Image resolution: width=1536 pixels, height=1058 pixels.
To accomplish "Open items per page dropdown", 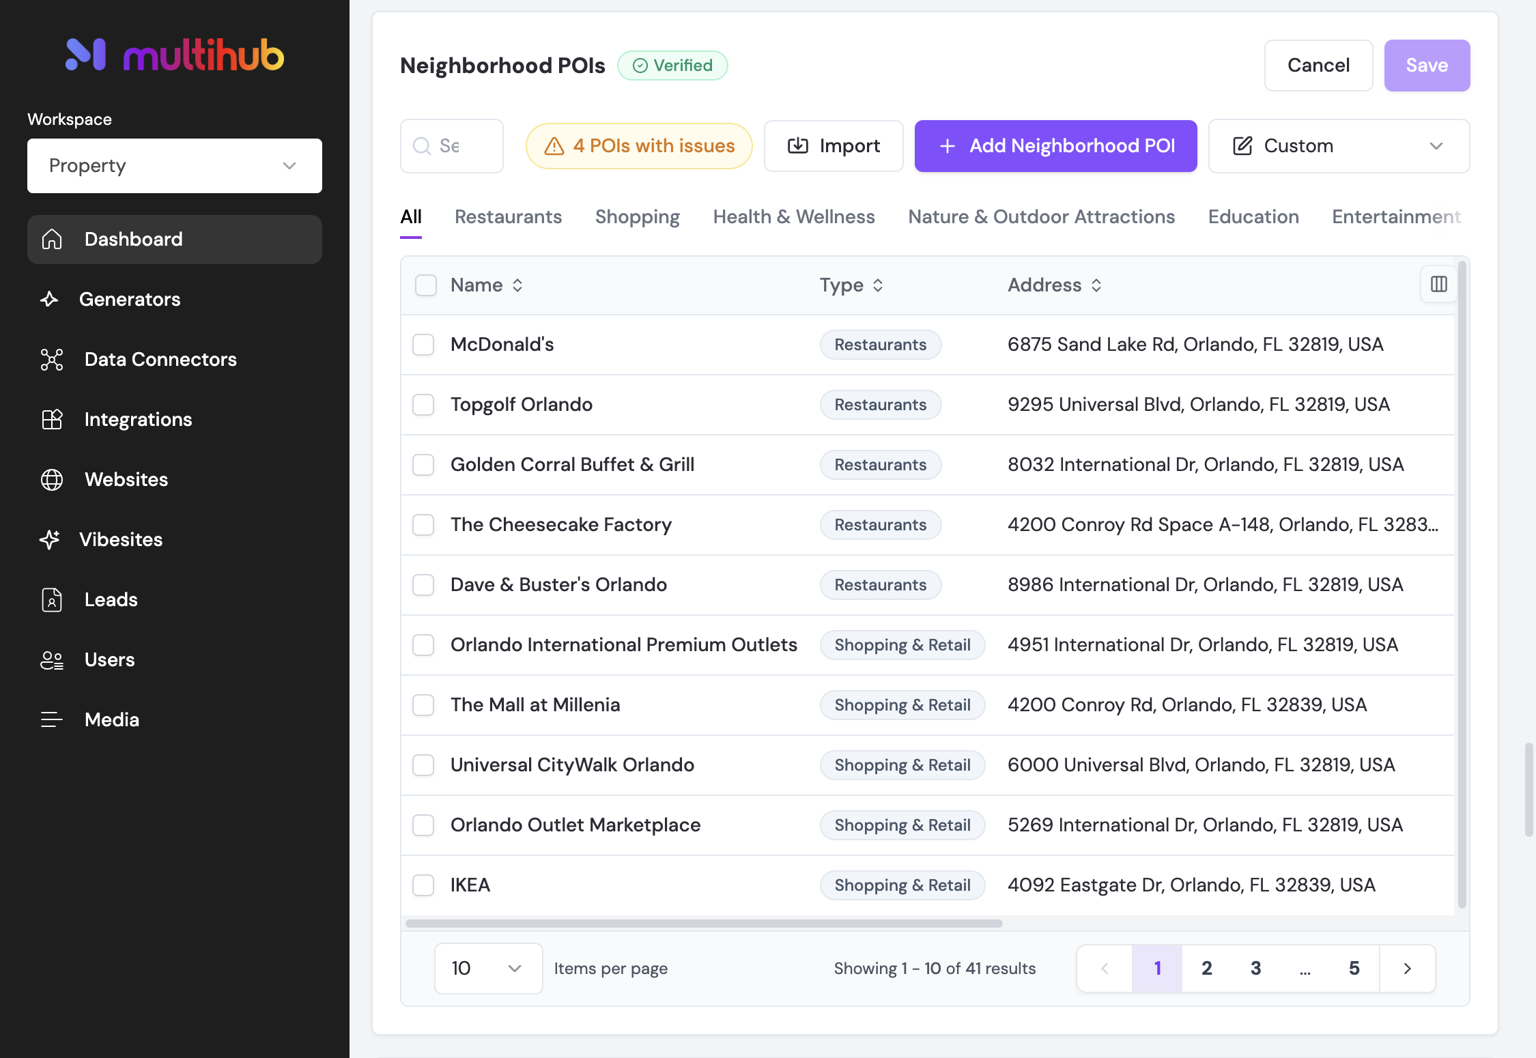I will click(x=488, y=968).
